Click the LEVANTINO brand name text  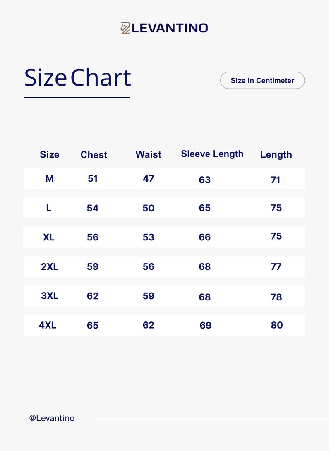click(x=170, y=28)
